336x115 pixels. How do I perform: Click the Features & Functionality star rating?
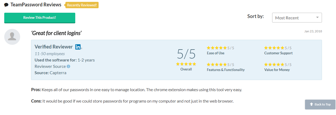[x=217, y=65]
